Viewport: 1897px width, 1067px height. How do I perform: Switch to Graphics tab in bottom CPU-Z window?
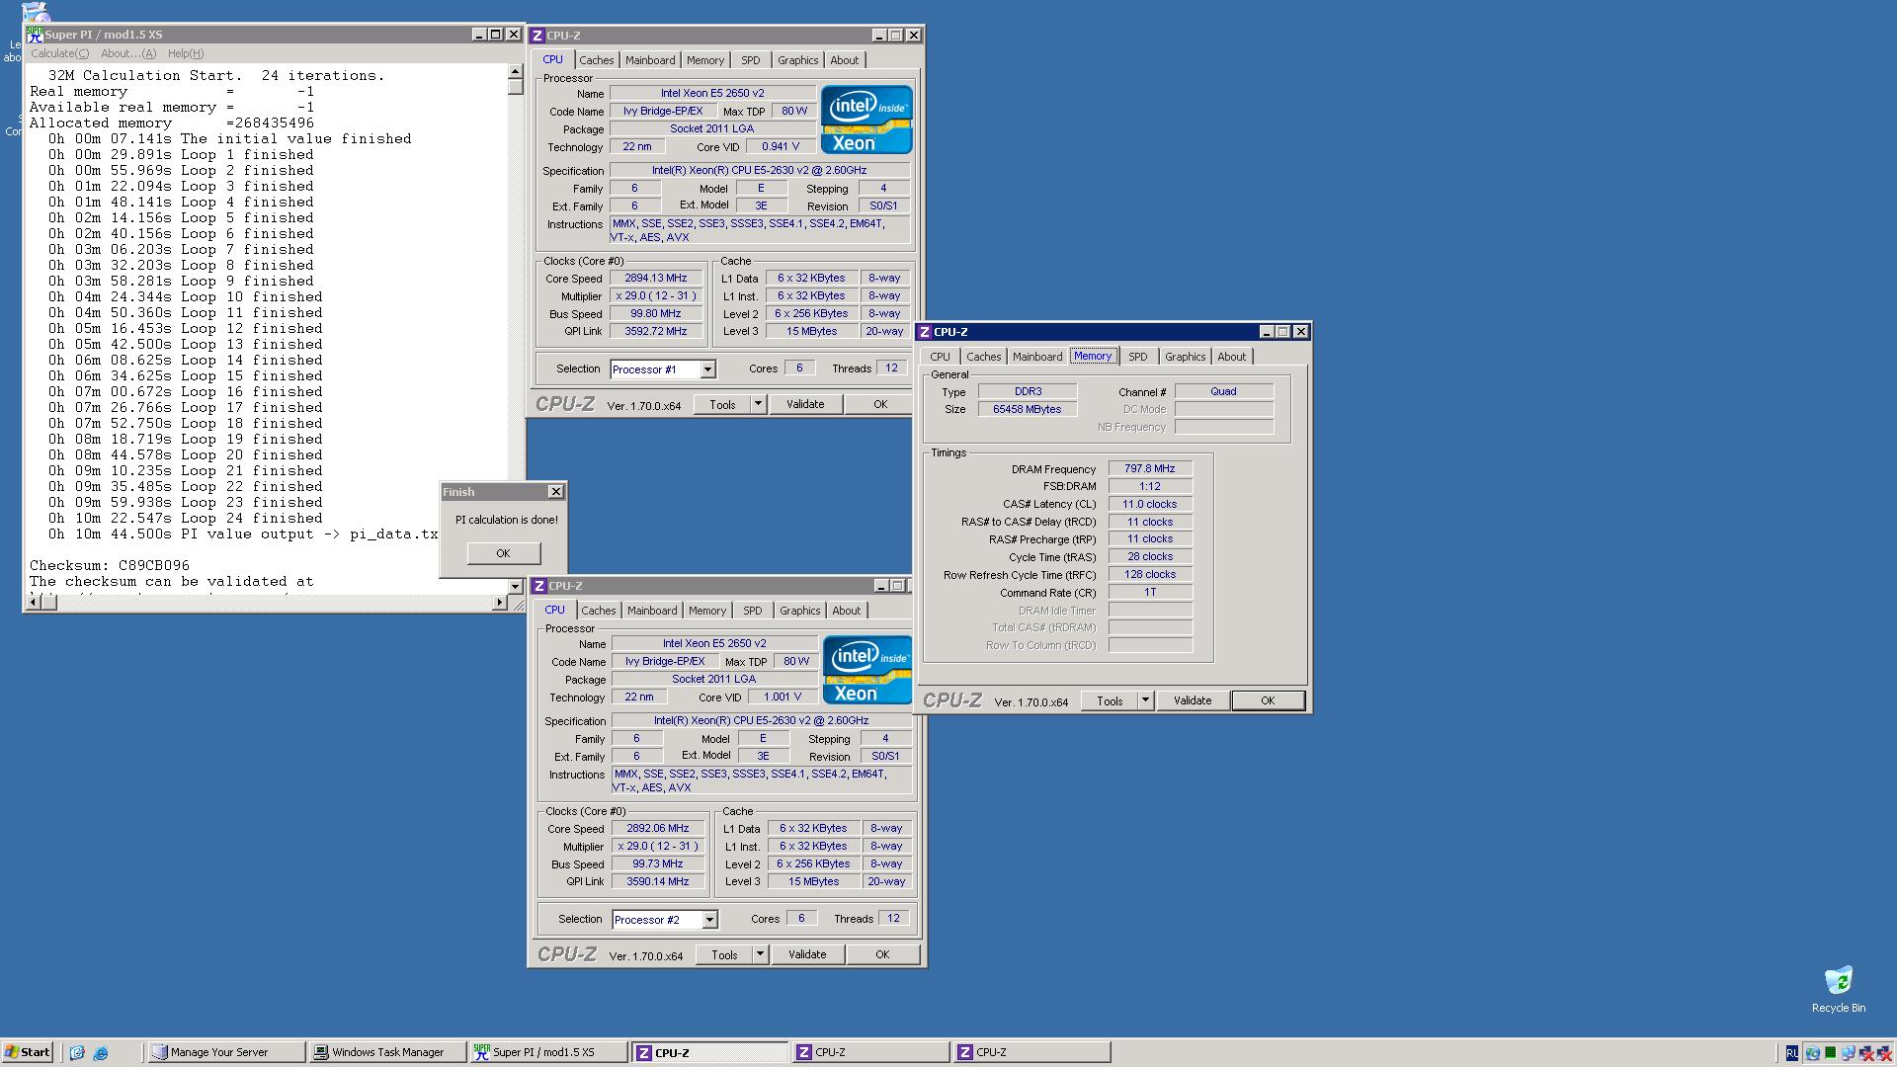coord(799,611)
